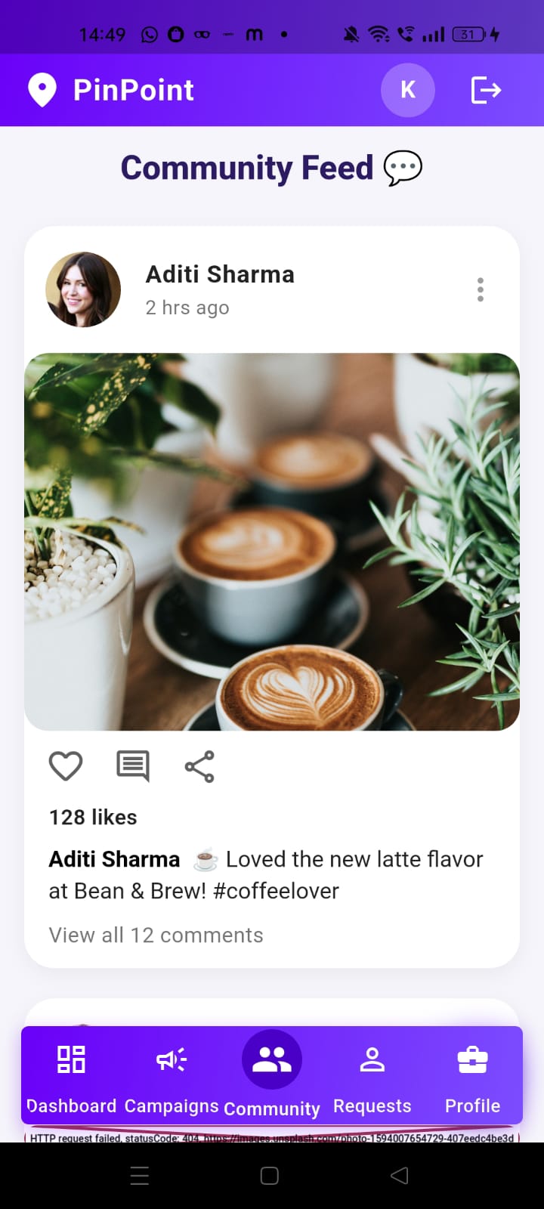Open the Profile briefcase tab
544x1209 pixels.
click(473, 1078)
